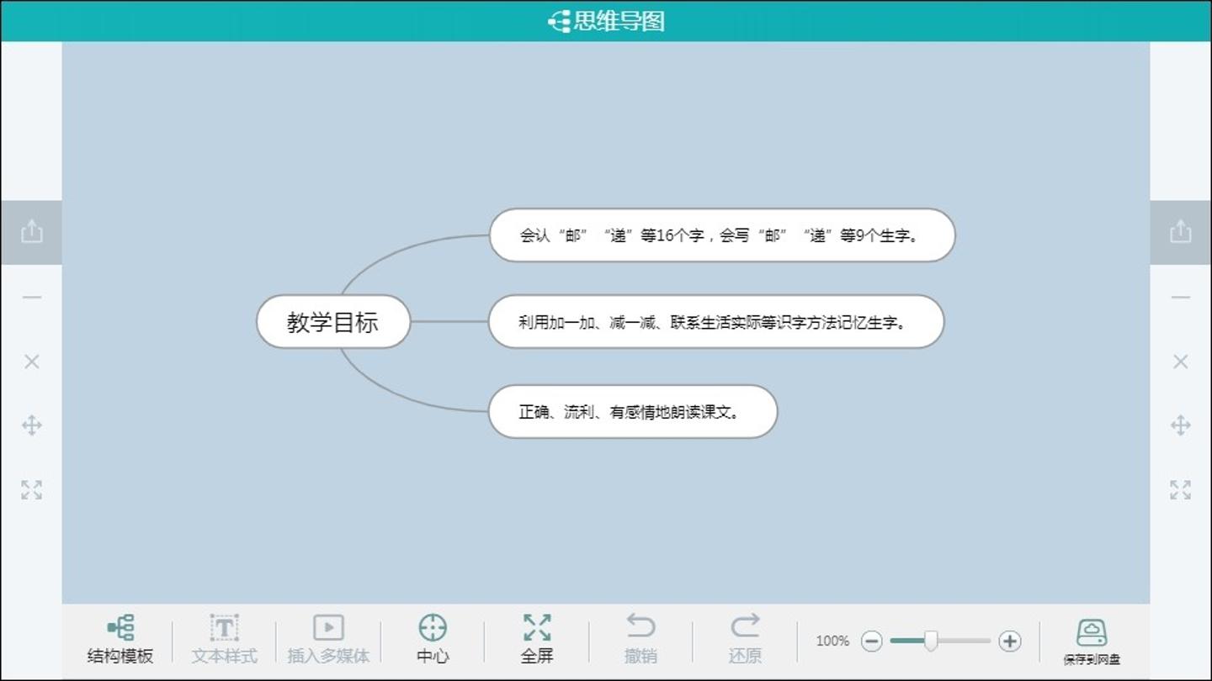Close the panel with left sidebar X
This screenshot has width=1212, height=681.
pos(31,362)
